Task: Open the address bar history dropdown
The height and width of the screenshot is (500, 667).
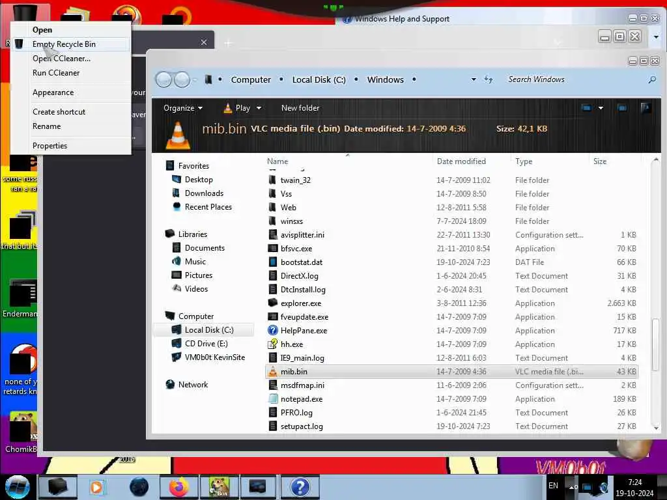Action: click(474, 79)
